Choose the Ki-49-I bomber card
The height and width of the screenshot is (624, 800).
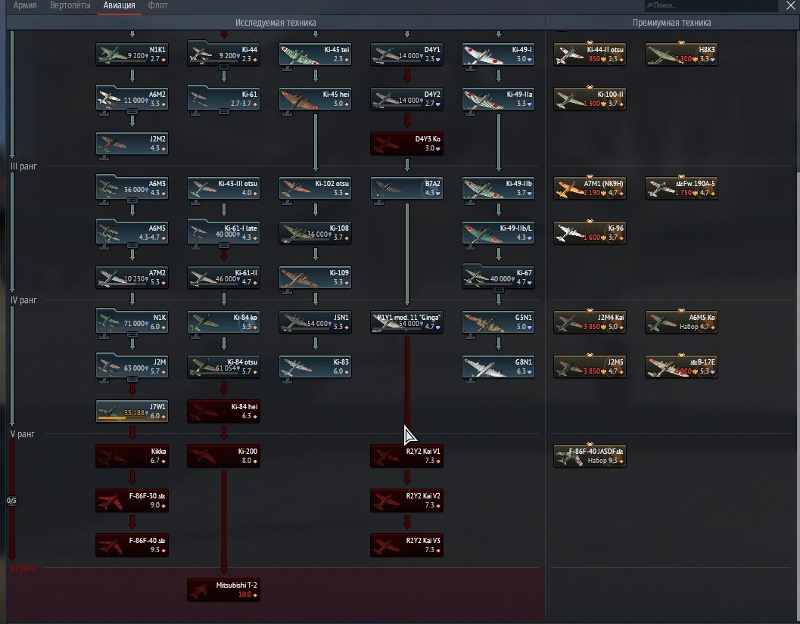pyautogui.click(x=499, y=54)
